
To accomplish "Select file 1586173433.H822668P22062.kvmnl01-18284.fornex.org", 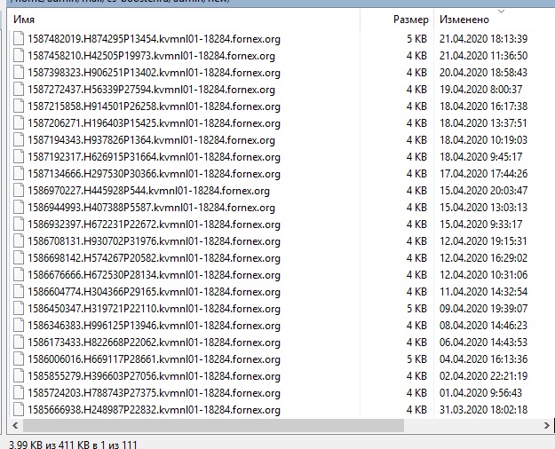I will [x=154, y=343].
